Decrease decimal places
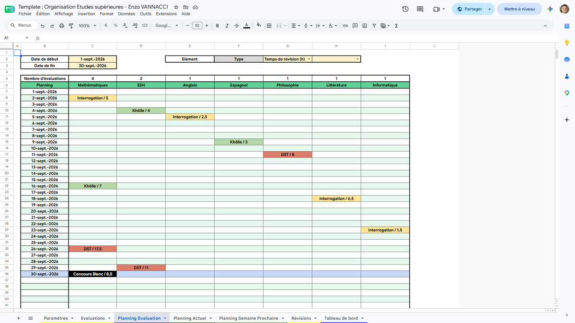 (x=125, y=26)
